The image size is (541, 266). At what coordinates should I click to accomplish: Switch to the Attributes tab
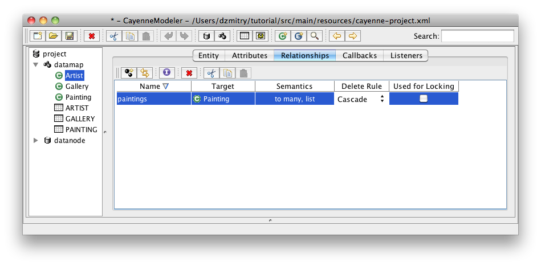pos(249,55)
